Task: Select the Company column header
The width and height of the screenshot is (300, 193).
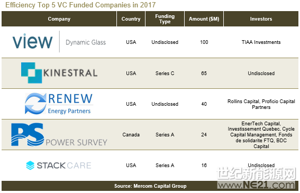Action: [59, 19]
